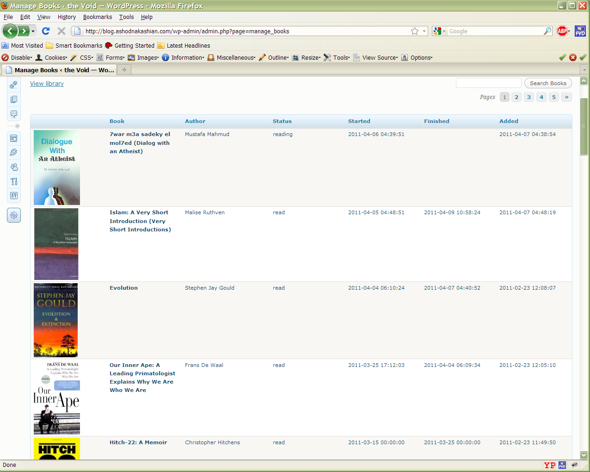590x472 pixels.
Task: Open the History menu
Action: point(67,17)
